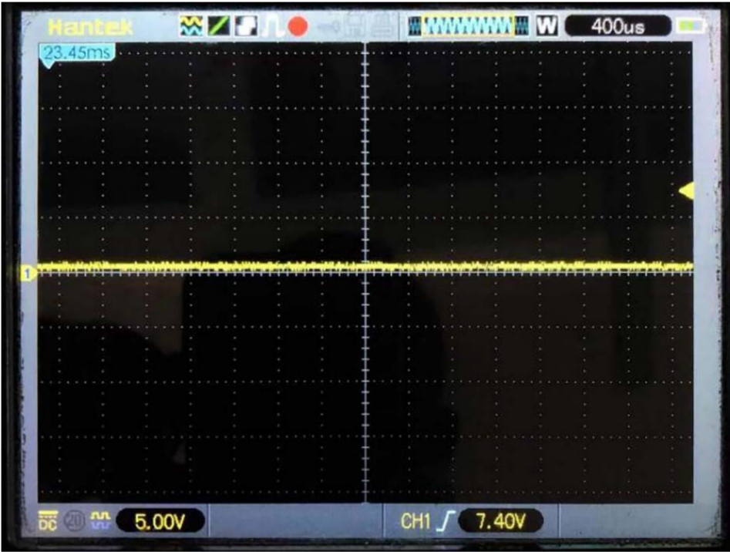Toggle the DC coupling indicator
This screenshot has height=552, width=730.
click(48, 521)
